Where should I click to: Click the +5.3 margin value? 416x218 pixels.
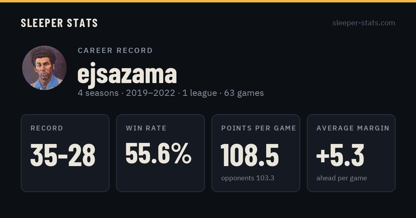(340, 155)
